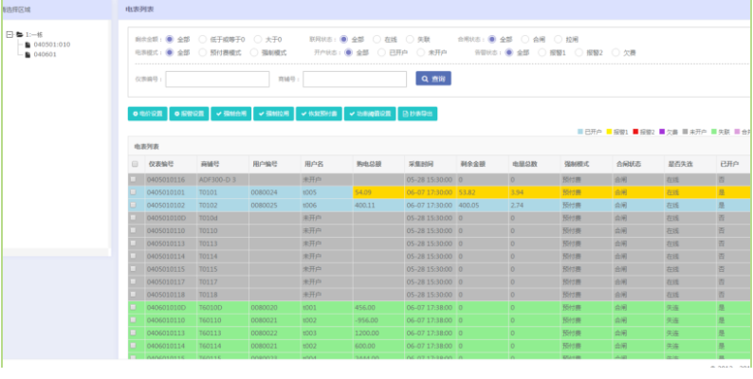753x379 pixels.
Task: Select 大于0 balance filter
Action: point(258,40)
